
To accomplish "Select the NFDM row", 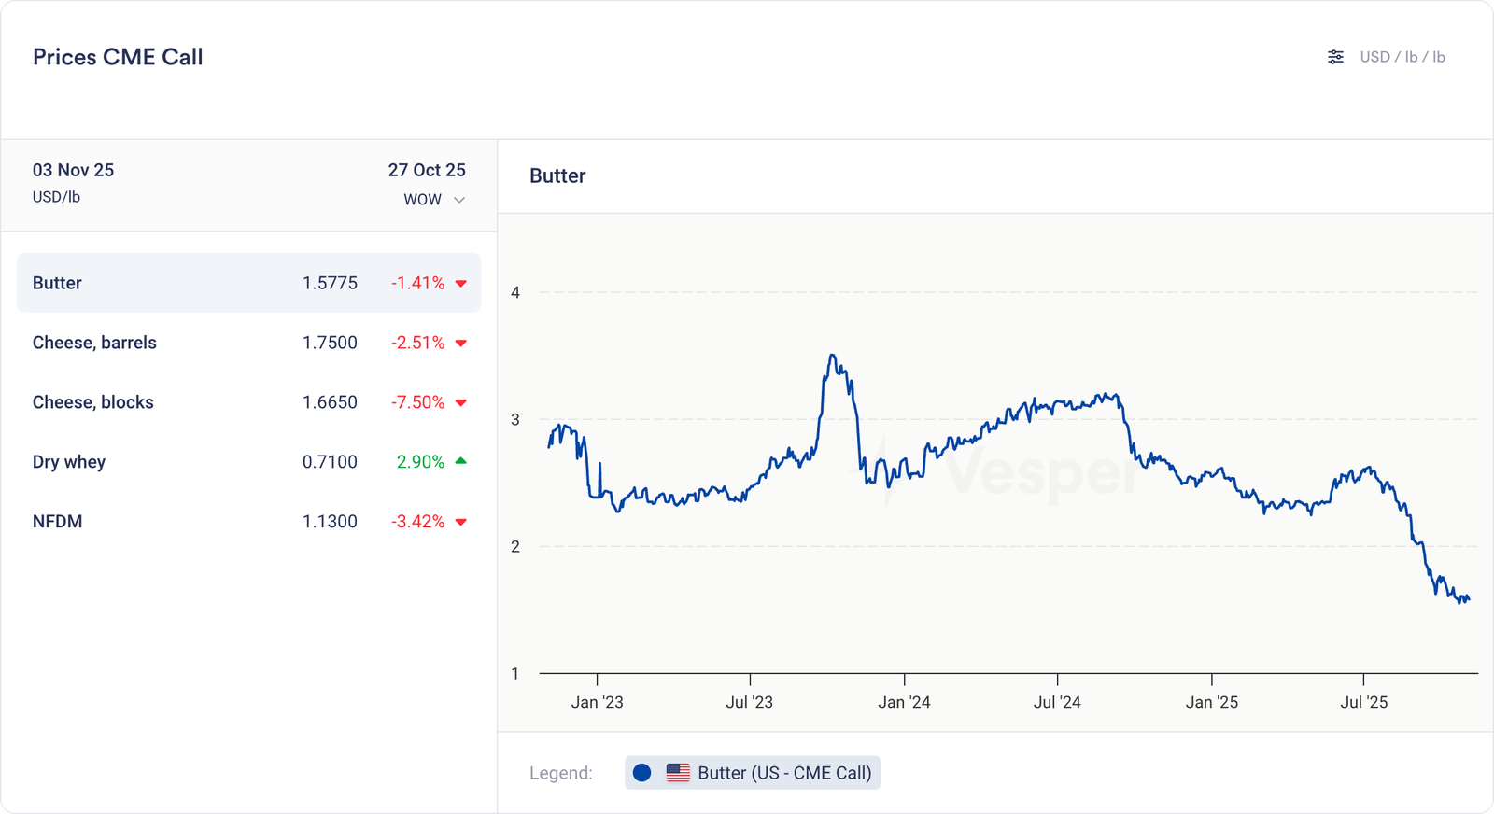I will [248, 522].
